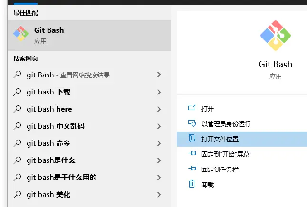Open the Git Bash best match result
This screenshot has width=307, height=207.
pyautogui.click(x=89, y=36)
